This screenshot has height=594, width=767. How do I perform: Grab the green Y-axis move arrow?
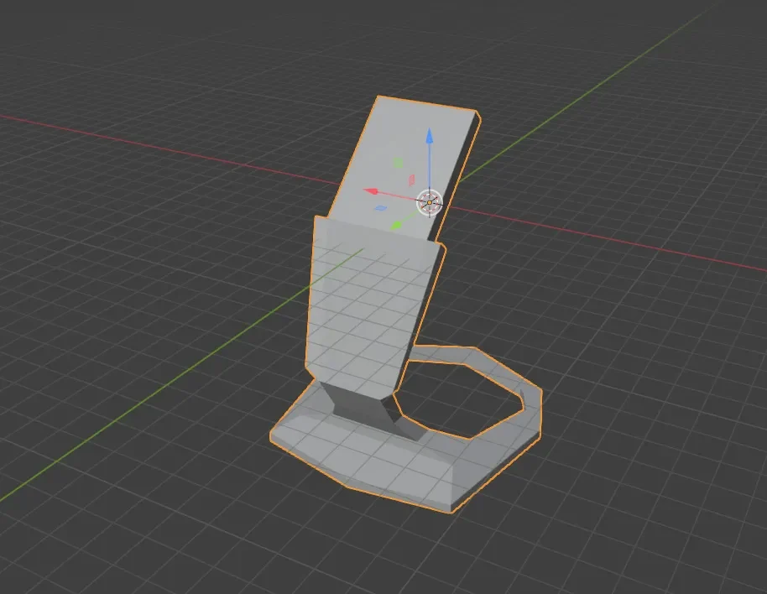(x=397, y=225)
